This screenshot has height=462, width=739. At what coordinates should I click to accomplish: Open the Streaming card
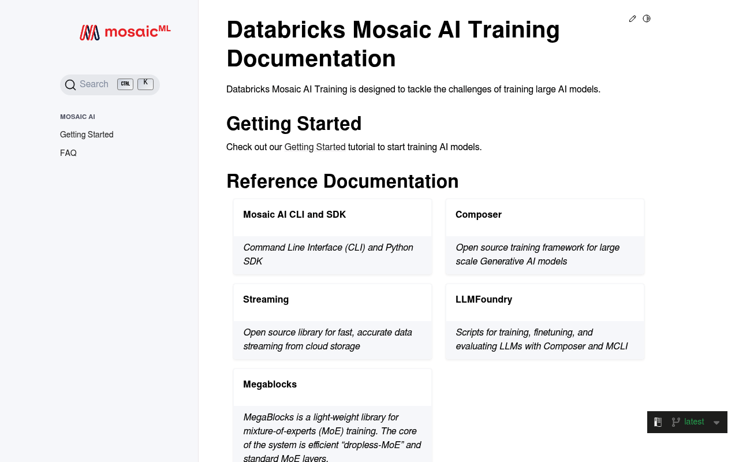point(333,322)
